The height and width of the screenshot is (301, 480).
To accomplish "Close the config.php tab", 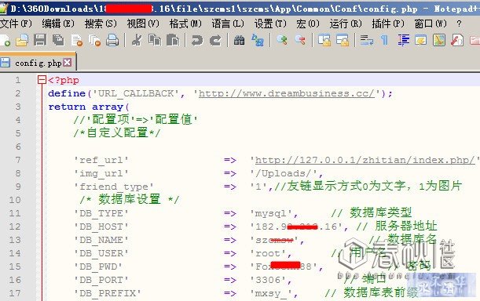I will click(68, 63).
